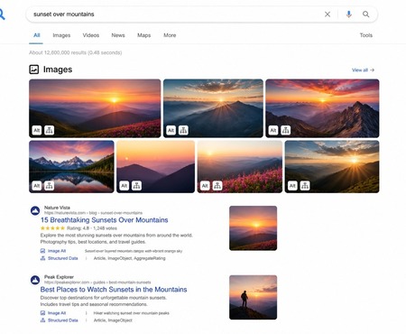The image size is (406, 334).
Task: Click the five-star rating of Nature Vista
Action: [x=52, y=228]
